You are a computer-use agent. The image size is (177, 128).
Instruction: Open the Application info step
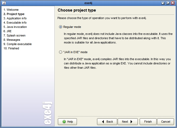pos(15,18)
